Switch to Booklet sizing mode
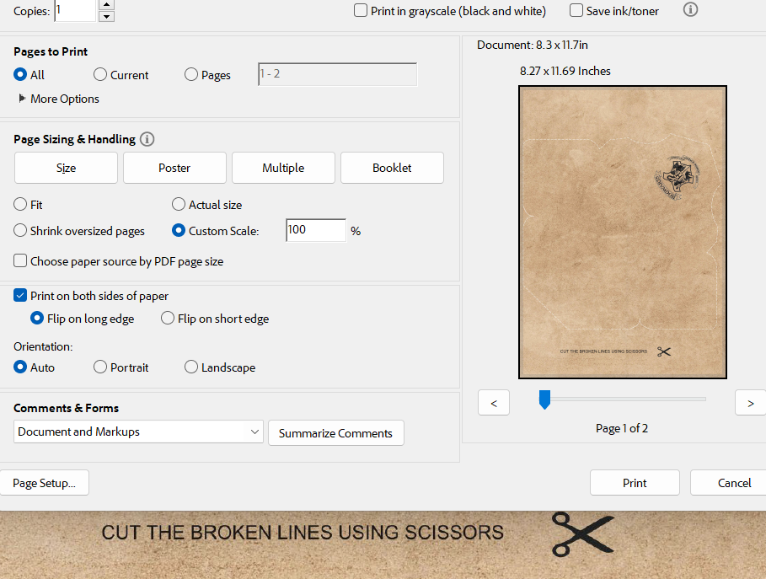This screenshot has width=766, height=579. point(392,168)
